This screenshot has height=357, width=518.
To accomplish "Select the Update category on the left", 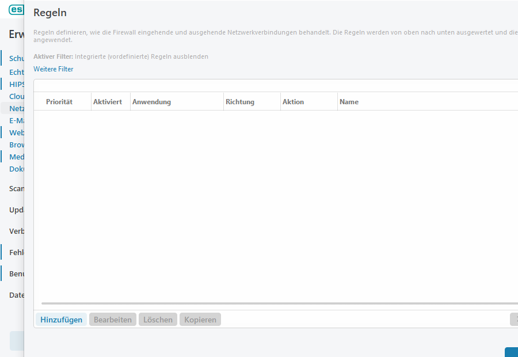I will click(x=16, y=210).
